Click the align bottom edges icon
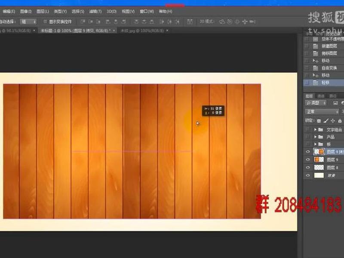 coord(98,21)
